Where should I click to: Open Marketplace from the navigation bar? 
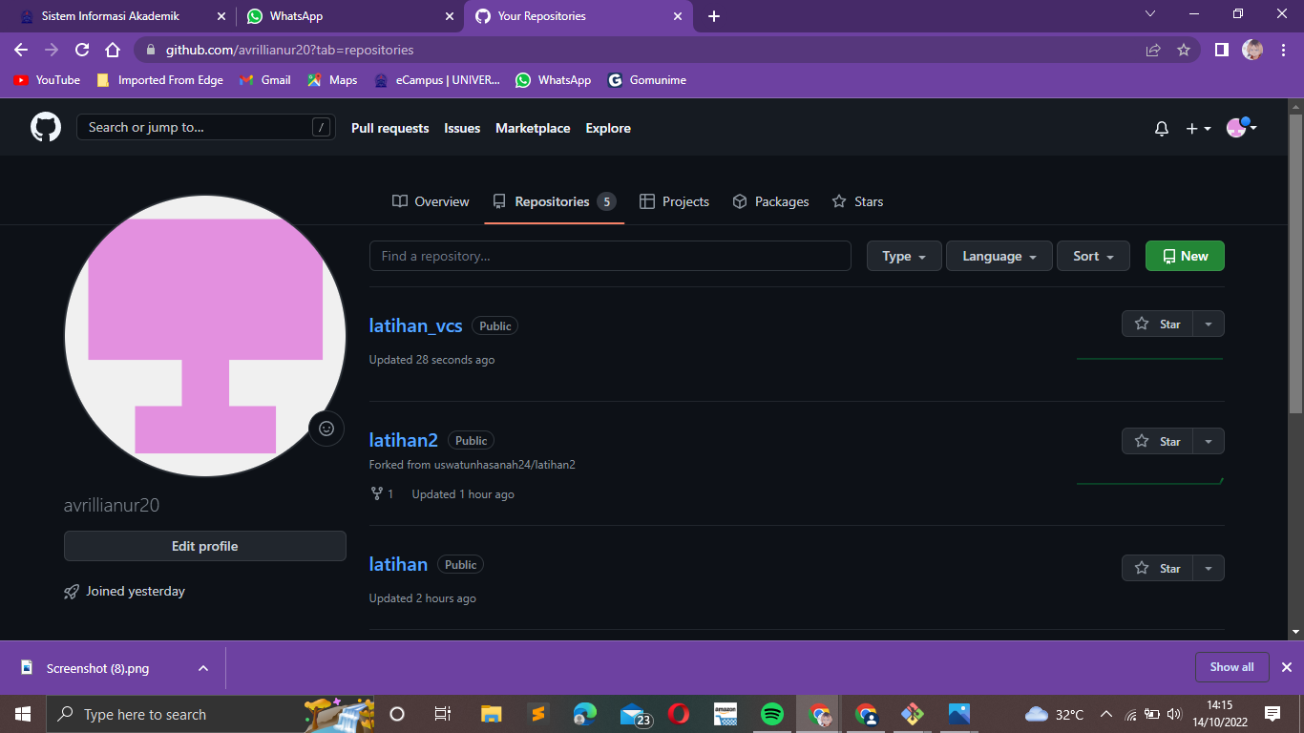533,128
